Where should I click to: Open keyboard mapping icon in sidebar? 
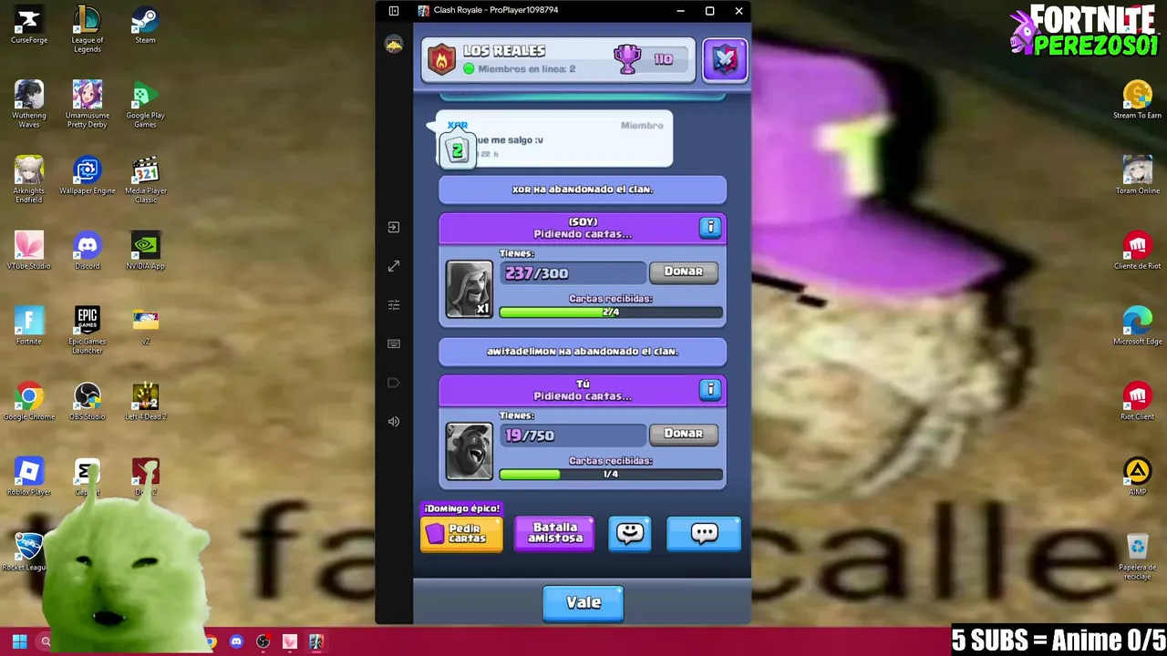394,343
